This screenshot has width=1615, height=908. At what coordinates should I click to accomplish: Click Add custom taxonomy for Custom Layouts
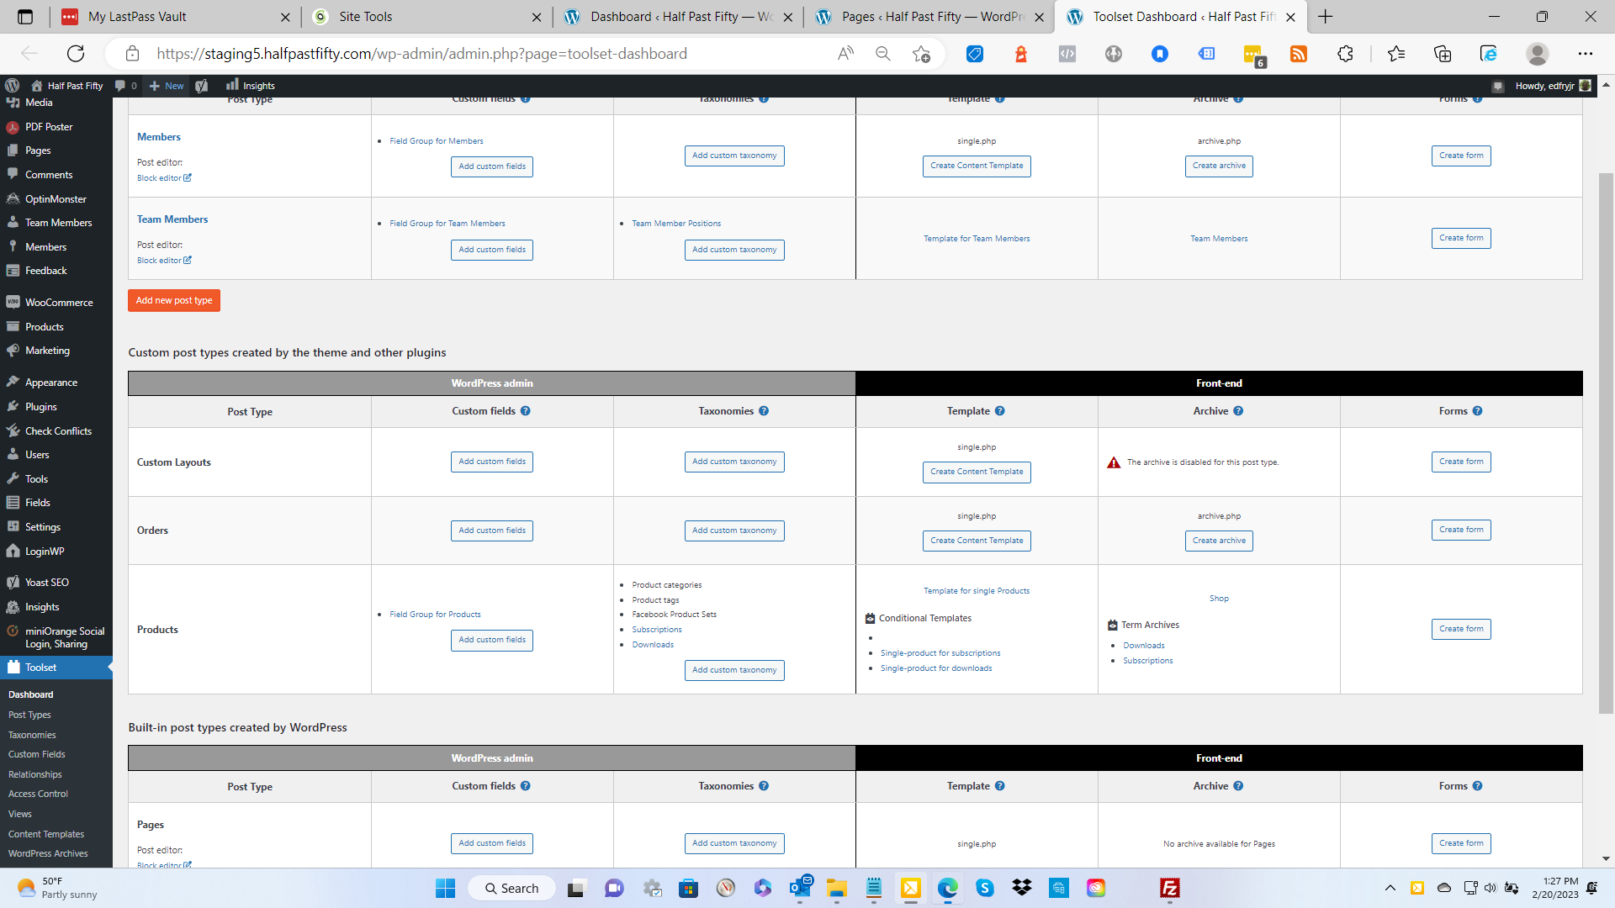click(734, 462)
